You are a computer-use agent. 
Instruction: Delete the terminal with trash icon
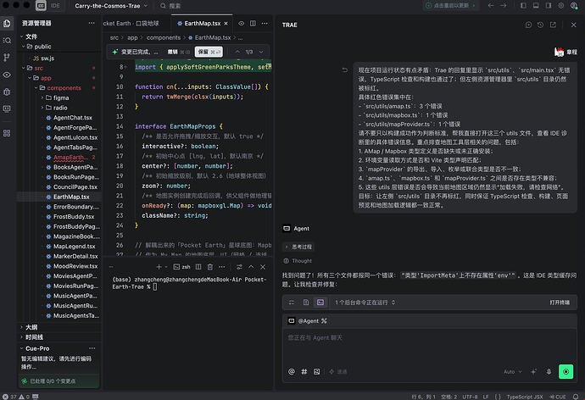coord(210,267)
